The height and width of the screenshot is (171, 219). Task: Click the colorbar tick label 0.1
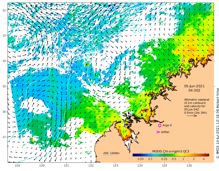click(x=150, y=159)
